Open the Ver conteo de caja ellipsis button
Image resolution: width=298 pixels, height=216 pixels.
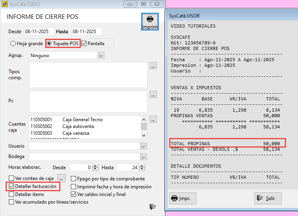pyautogui.click(x=61, y=178)
